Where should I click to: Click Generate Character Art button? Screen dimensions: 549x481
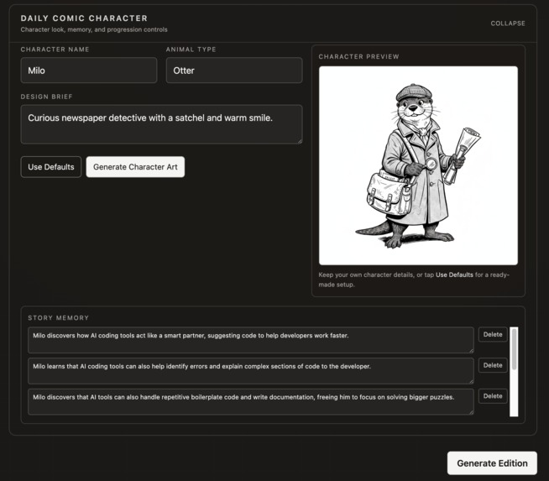coord(135,167)
